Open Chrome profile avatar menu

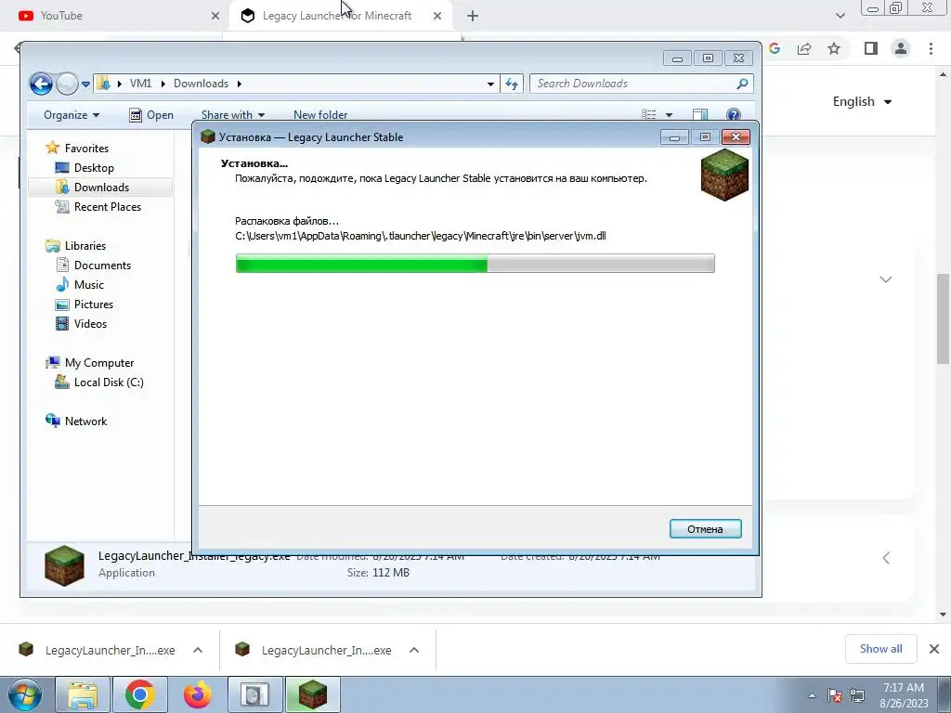[901, 48]
